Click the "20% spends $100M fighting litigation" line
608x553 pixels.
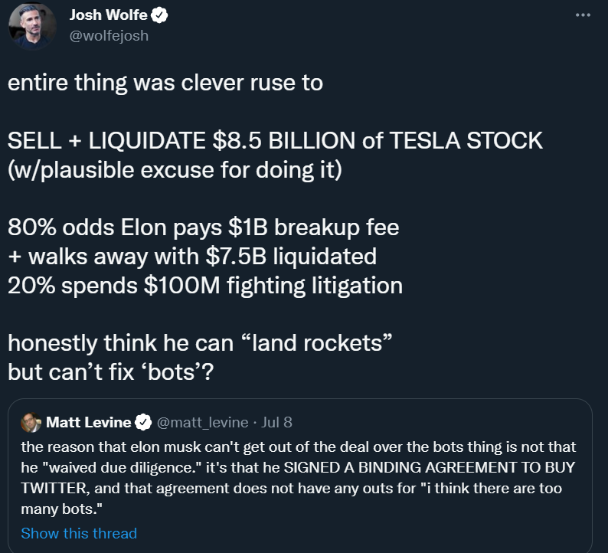205,285
